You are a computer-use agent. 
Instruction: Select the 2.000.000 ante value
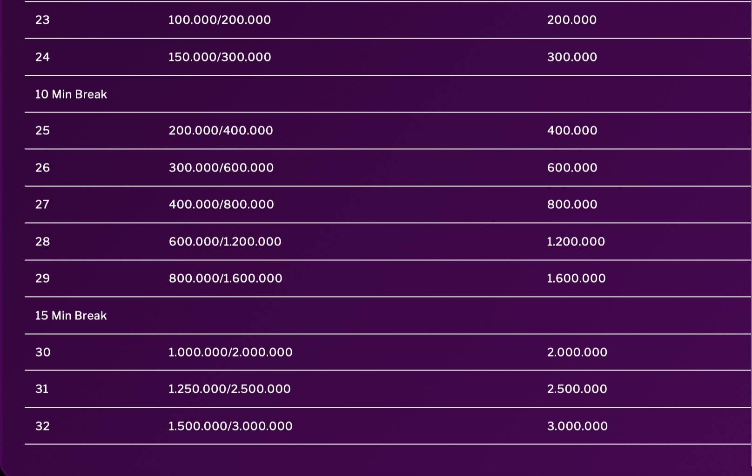pos(577,352)
